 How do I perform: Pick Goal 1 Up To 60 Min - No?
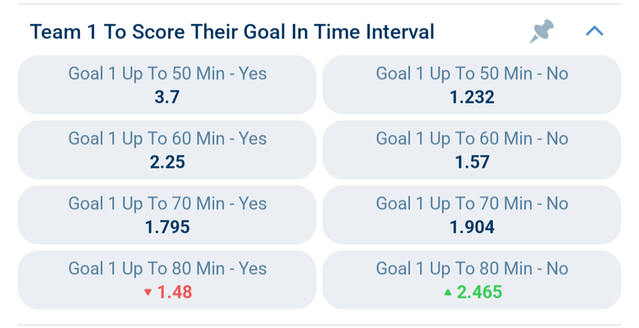(x=472, y=150)
